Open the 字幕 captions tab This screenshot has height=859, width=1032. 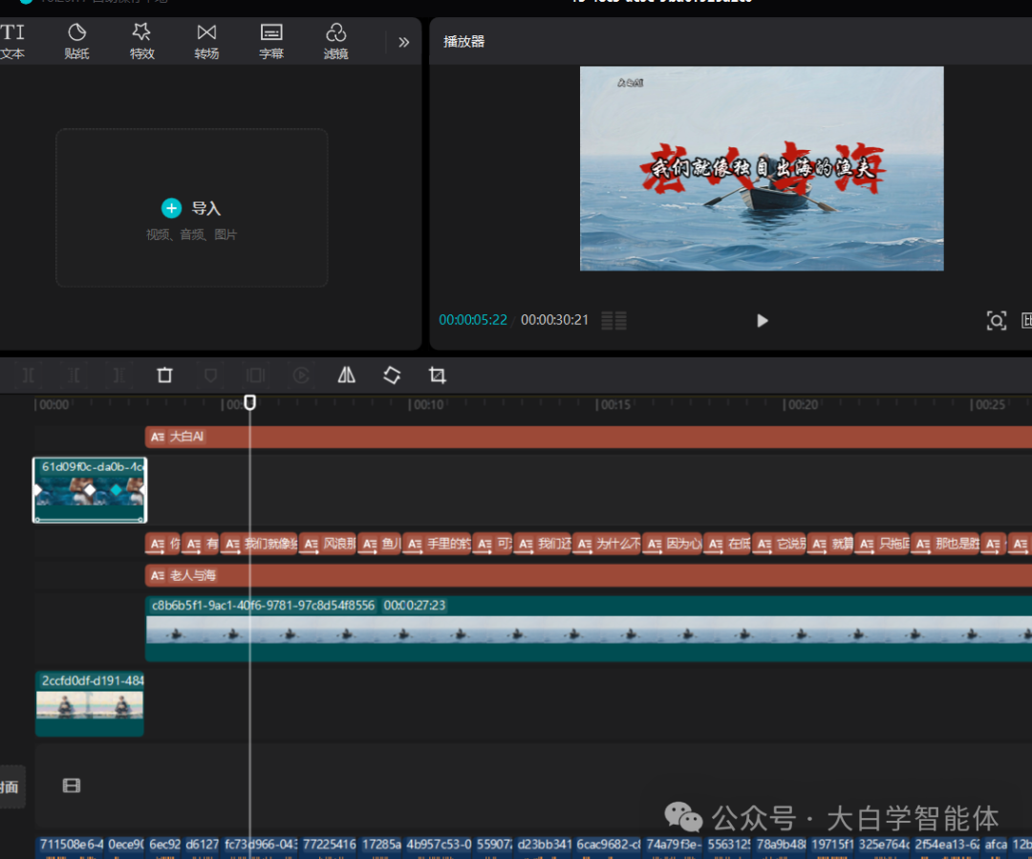[270, 41]
